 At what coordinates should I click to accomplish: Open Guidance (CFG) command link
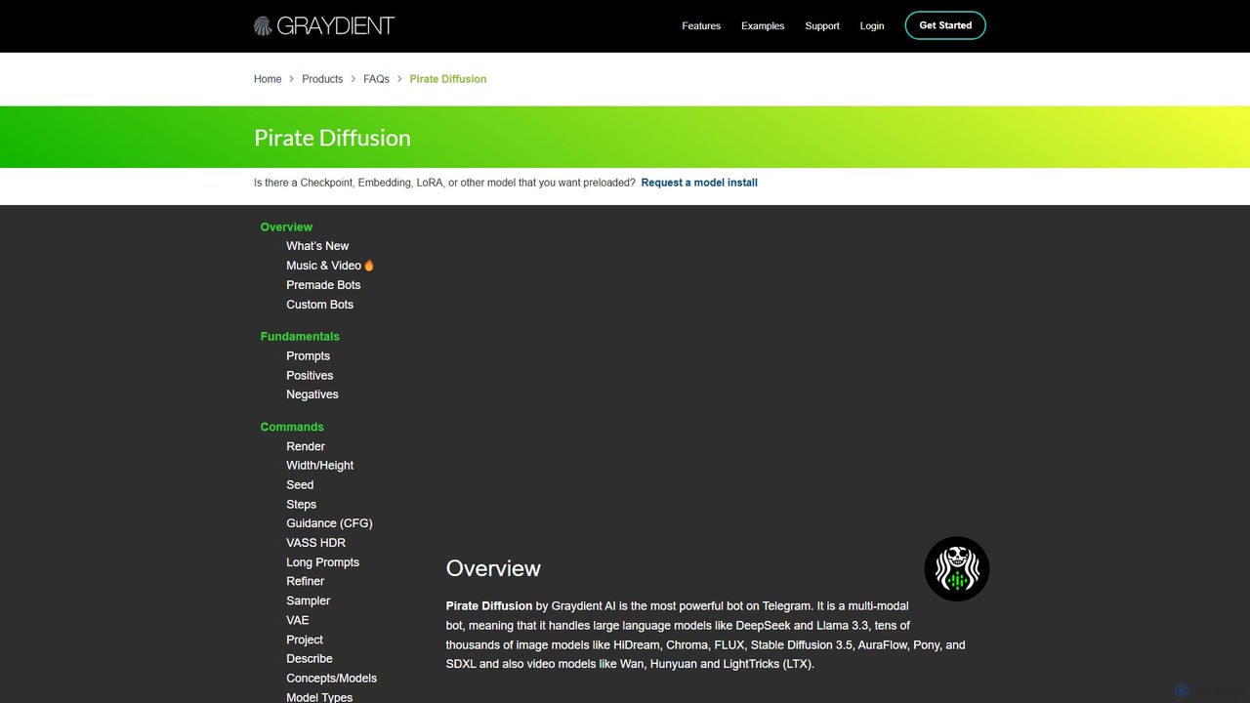coord(329,523)
